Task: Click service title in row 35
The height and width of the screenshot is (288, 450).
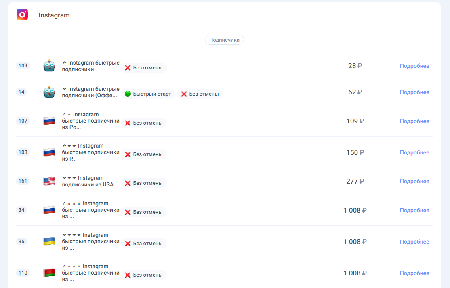Action: click(91, 241)
